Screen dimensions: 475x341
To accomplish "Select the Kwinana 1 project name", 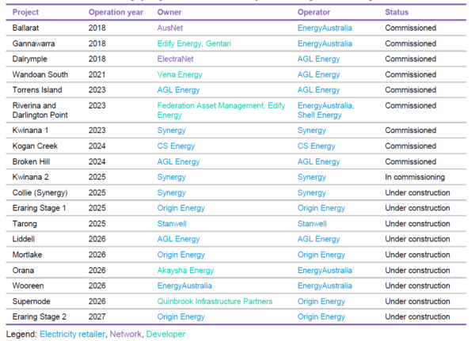I will click(30, 131).
